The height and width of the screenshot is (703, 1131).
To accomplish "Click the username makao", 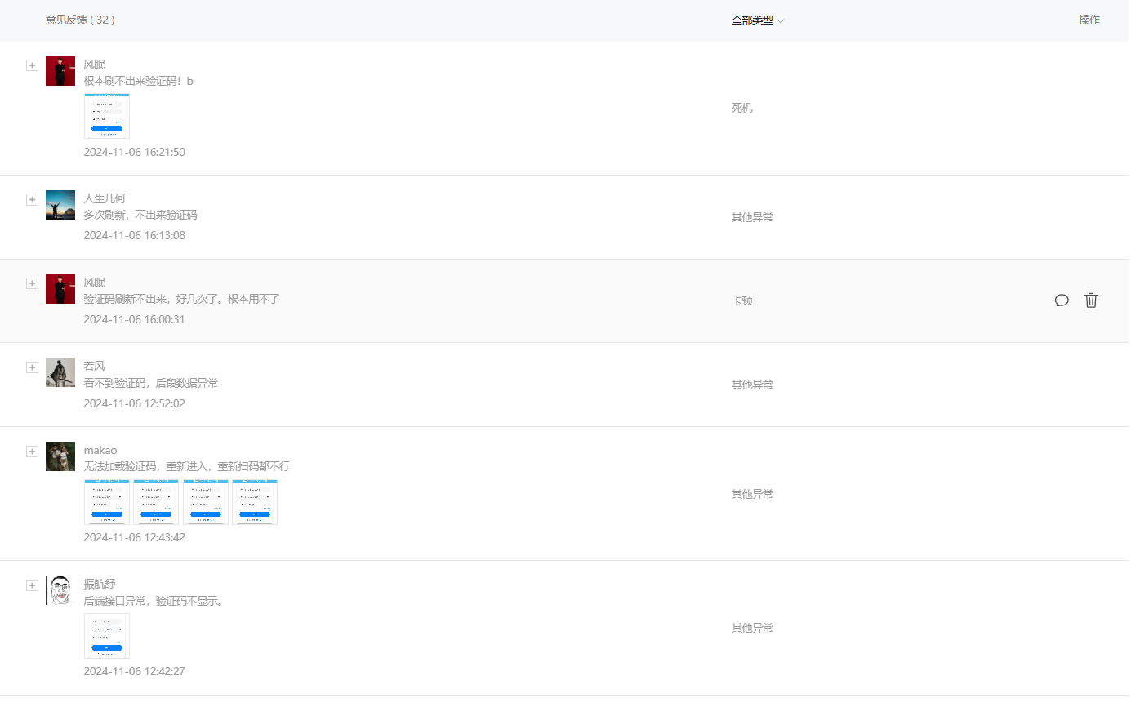I will point(100,450).
